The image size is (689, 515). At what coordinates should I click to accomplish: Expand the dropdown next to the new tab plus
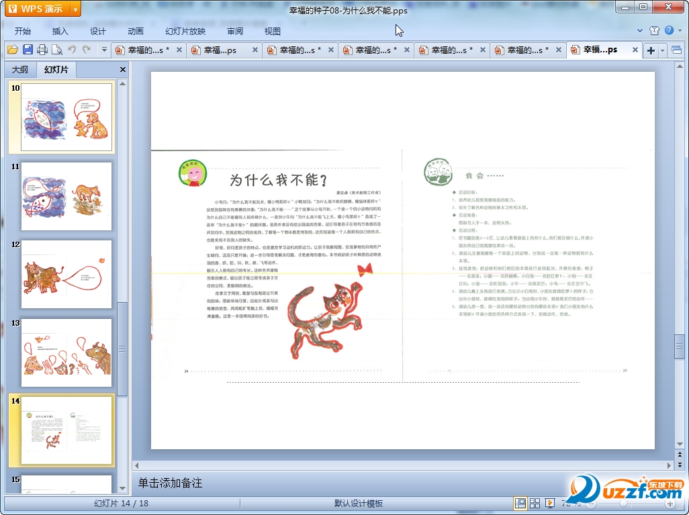(x=662, y=50)
